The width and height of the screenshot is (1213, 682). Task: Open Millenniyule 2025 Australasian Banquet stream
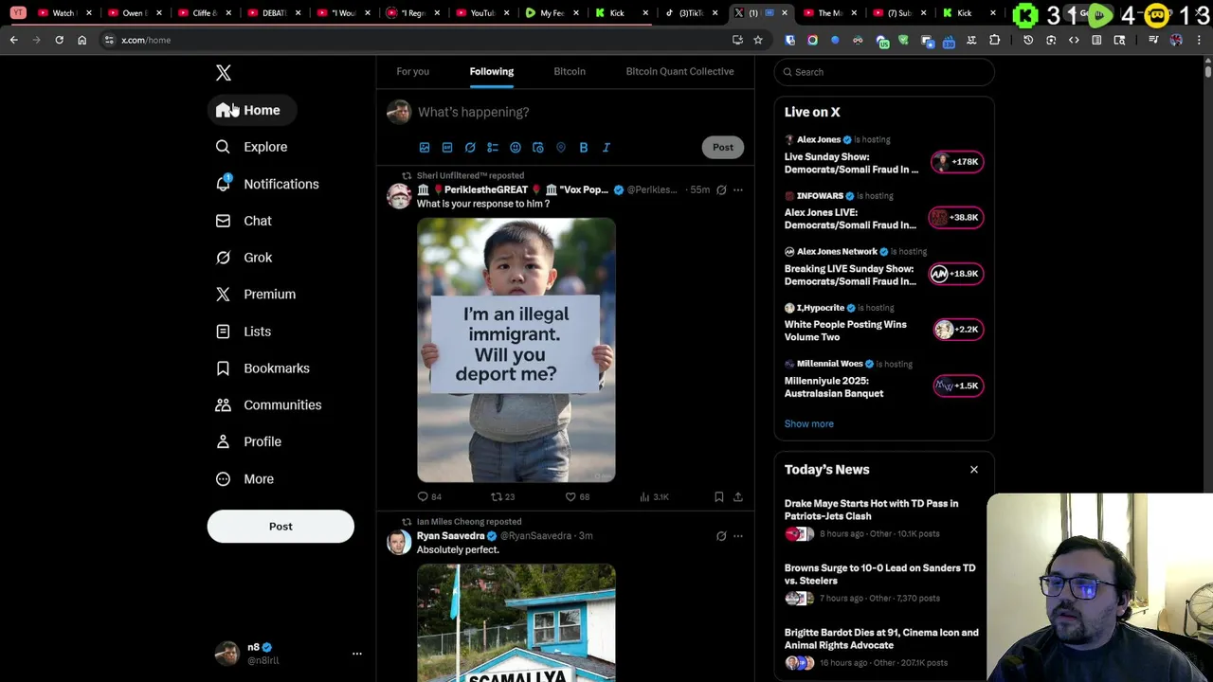(x=834, y=386)
